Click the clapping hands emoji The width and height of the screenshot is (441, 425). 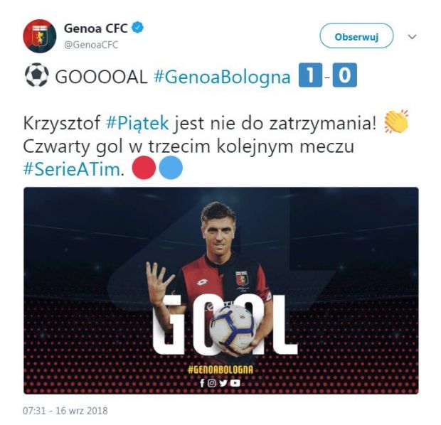(396, 122)
